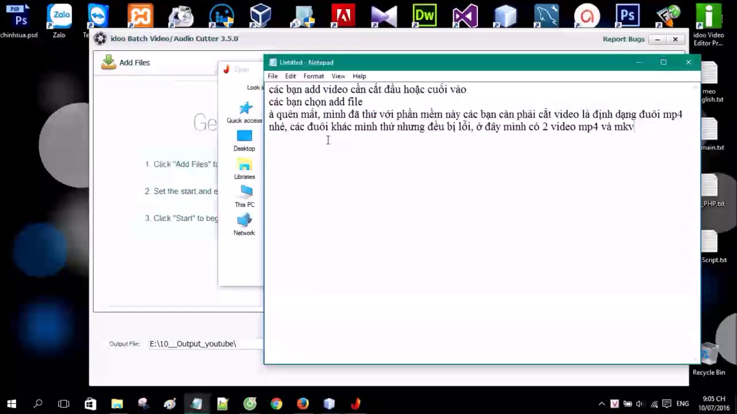The height and width of the screenshot is (414, 737).
Task: Open the Windows Start menu
Action: [x=12, y=404]
